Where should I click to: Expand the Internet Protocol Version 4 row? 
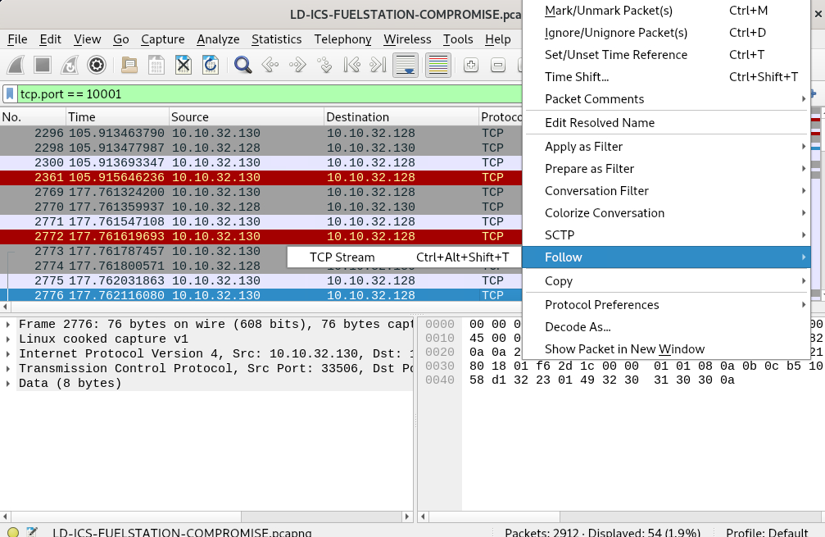tap(8, 354)
